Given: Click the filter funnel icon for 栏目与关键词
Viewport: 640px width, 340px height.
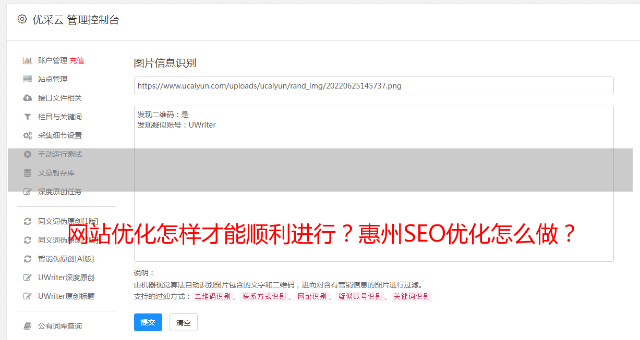Looking at the screenshot, I should pyautogui.click(x=28, y=117).
